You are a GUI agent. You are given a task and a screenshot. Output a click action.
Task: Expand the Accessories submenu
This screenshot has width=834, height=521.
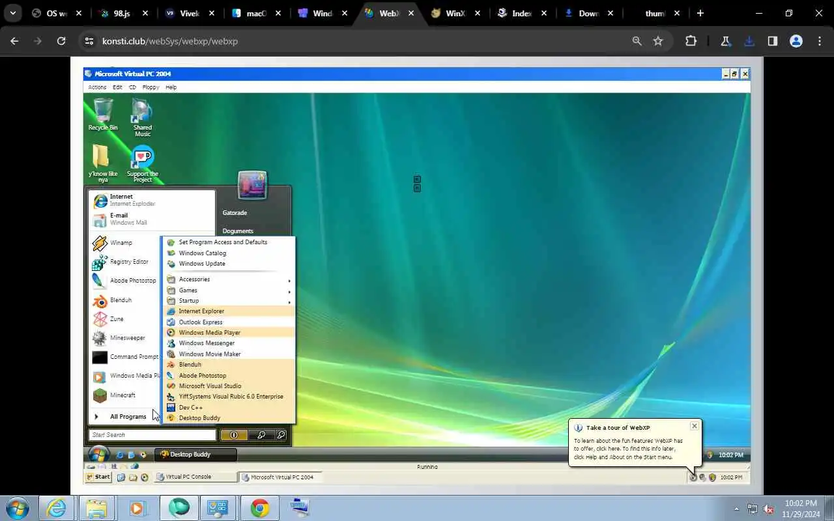click(x=229, y=279)
